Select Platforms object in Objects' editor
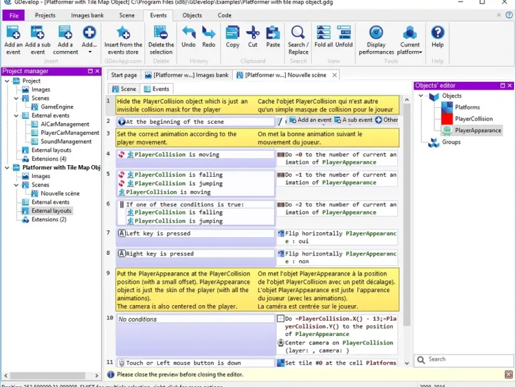 click(x=467, y=107)
